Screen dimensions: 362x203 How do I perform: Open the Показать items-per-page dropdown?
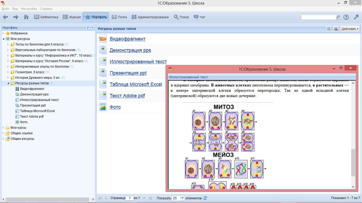[x=182, y=198]
